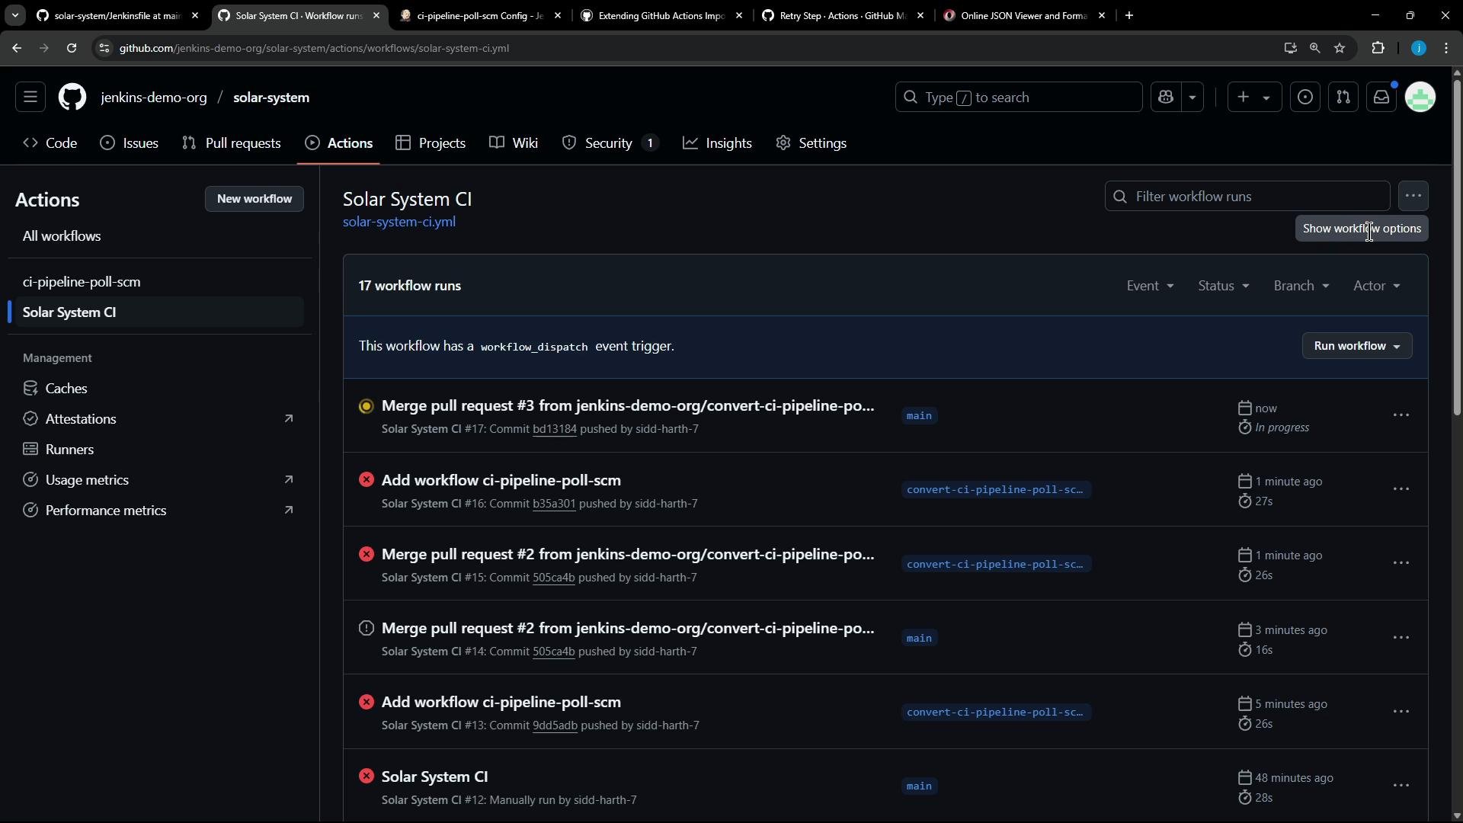Screen dimensions: 1463x823
Task: Open the Run workflow dropdown
Action: pos(1357,346)
